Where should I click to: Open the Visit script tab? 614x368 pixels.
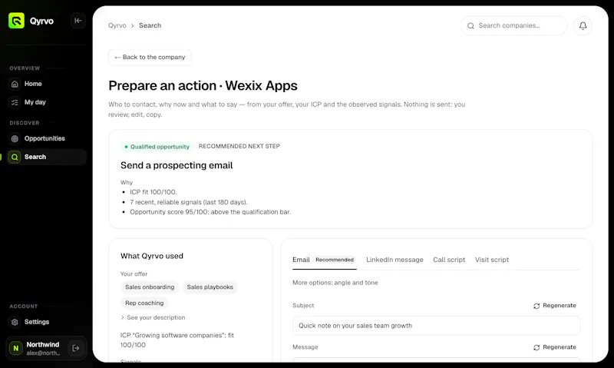(x=492, y=260)
